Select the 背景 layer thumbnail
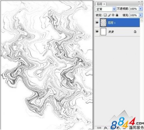This screenshot has width=144, height=130. 103,31
